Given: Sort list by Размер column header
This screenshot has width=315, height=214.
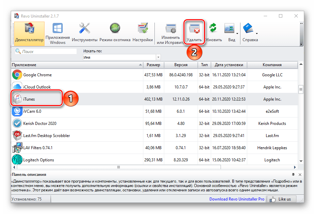Looking at the screenshot, I should [x=153, y=65].
